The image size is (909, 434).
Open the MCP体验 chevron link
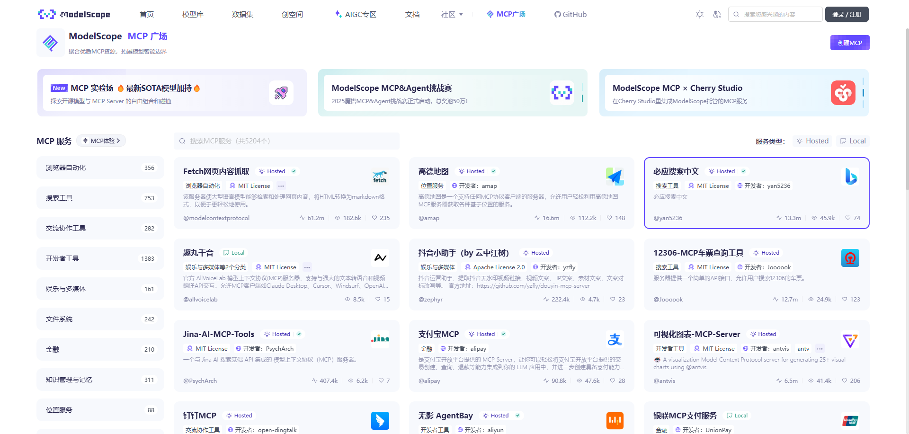click(101, 141)
